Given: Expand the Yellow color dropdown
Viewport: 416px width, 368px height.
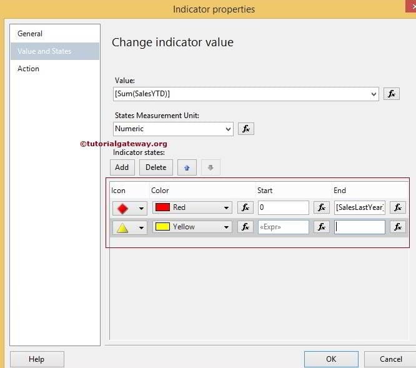Looking at the screenshot, I should coord(226,227).
